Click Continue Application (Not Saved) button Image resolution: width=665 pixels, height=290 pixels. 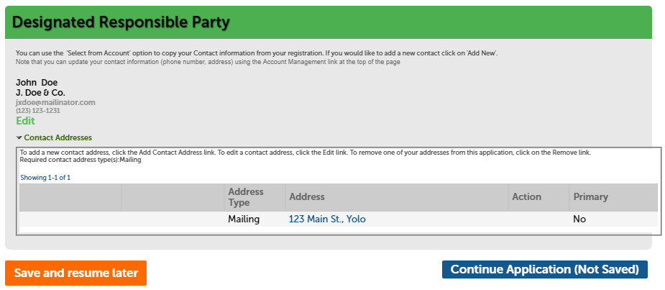(x=544, y=270)
